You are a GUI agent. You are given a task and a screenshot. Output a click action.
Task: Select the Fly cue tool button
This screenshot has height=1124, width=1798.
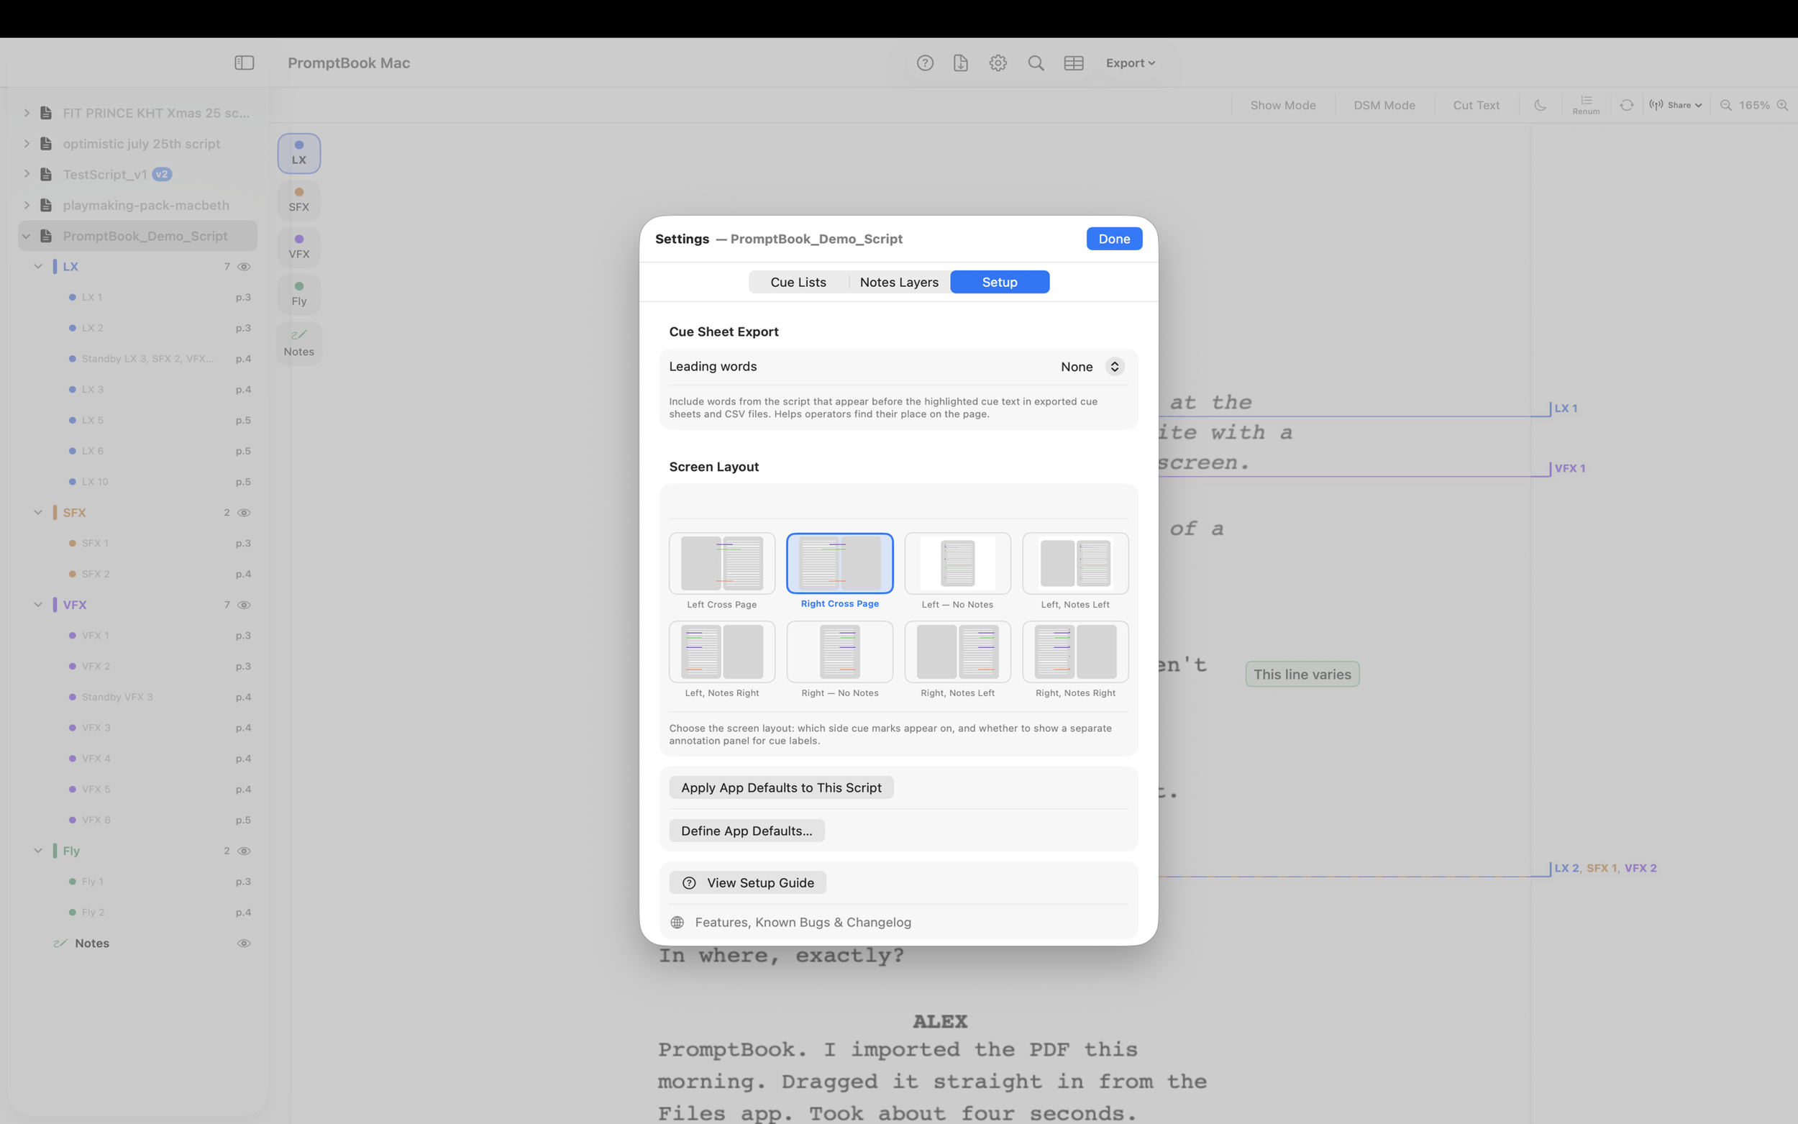coord(298,294)
